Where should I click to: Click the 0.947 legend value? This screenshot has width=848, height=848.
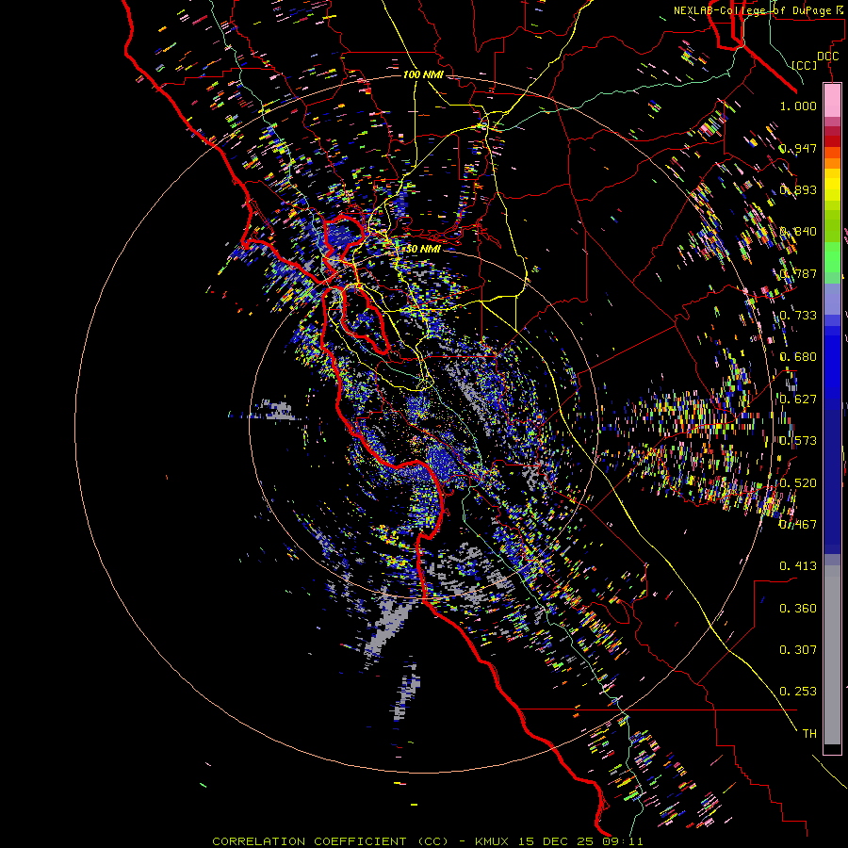(x=798, y=148)
